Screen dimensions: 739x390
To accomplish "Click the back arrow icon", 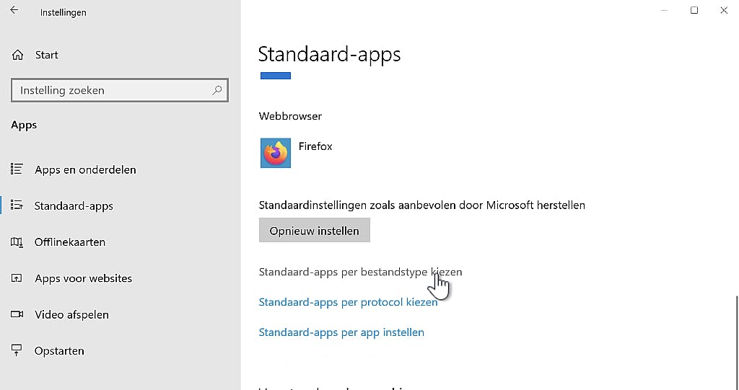I will (x=14, y=11).
